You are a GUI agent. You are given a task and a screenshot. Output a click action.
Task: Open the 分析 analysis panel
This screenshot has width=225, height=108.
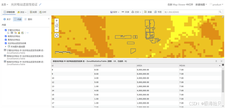pyautogui.click(x=43, y=12)
